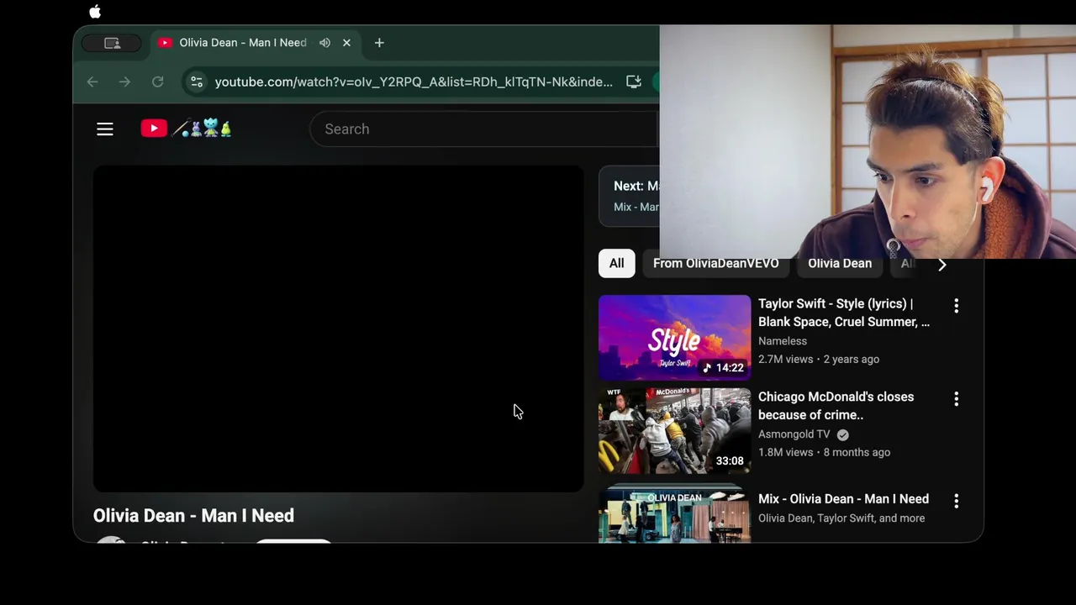This screenshot has height=605, width=1076.
Task: Click the video title Olivia Dean - Man I Need
Action: (193, 516)
